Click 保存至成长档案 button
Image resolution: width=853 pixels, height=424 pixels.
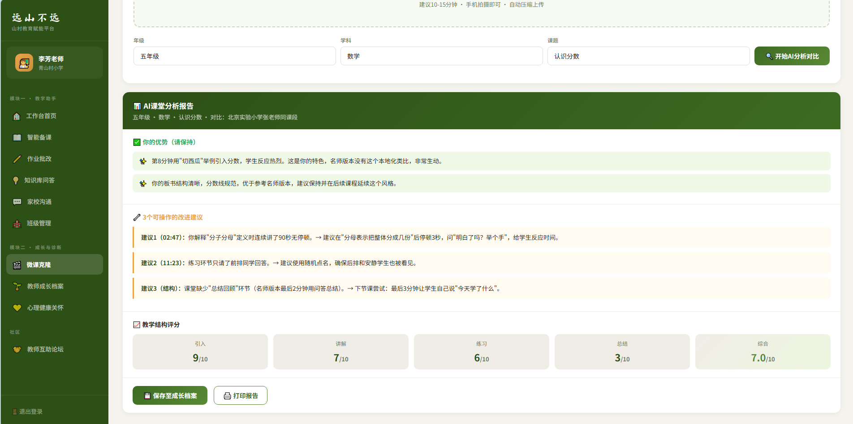pyautogui.click(x=170, y=395)
